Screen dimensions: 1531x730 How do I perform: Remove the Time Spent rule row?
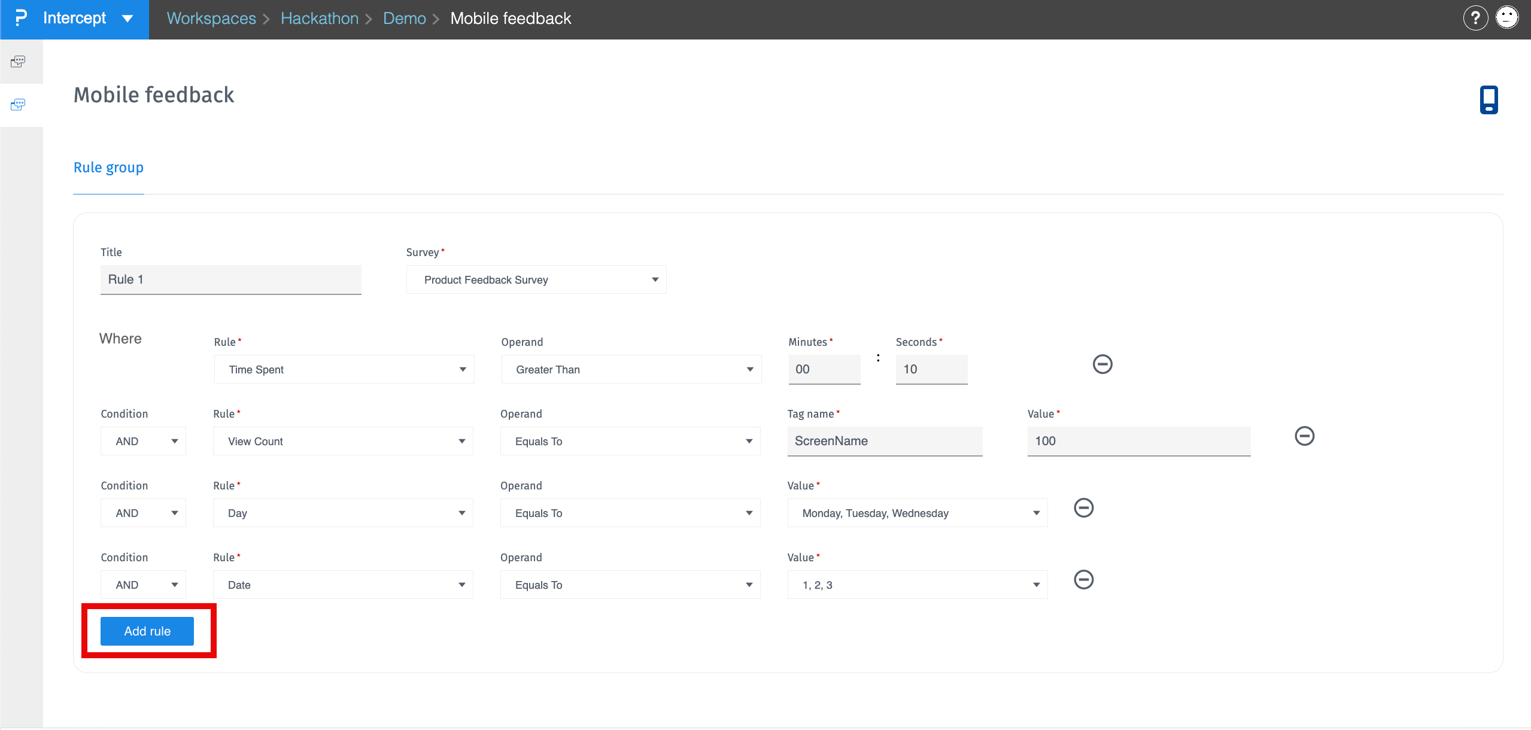[x=1102, y=364]
